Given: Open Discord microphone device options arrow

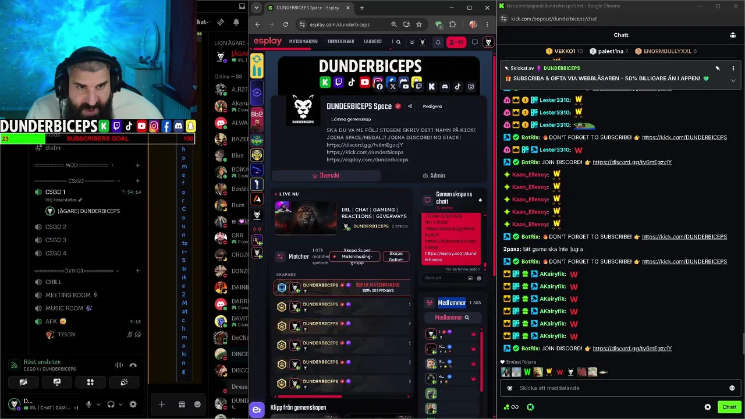Looking at the screenshot, I should pos(98,404).
